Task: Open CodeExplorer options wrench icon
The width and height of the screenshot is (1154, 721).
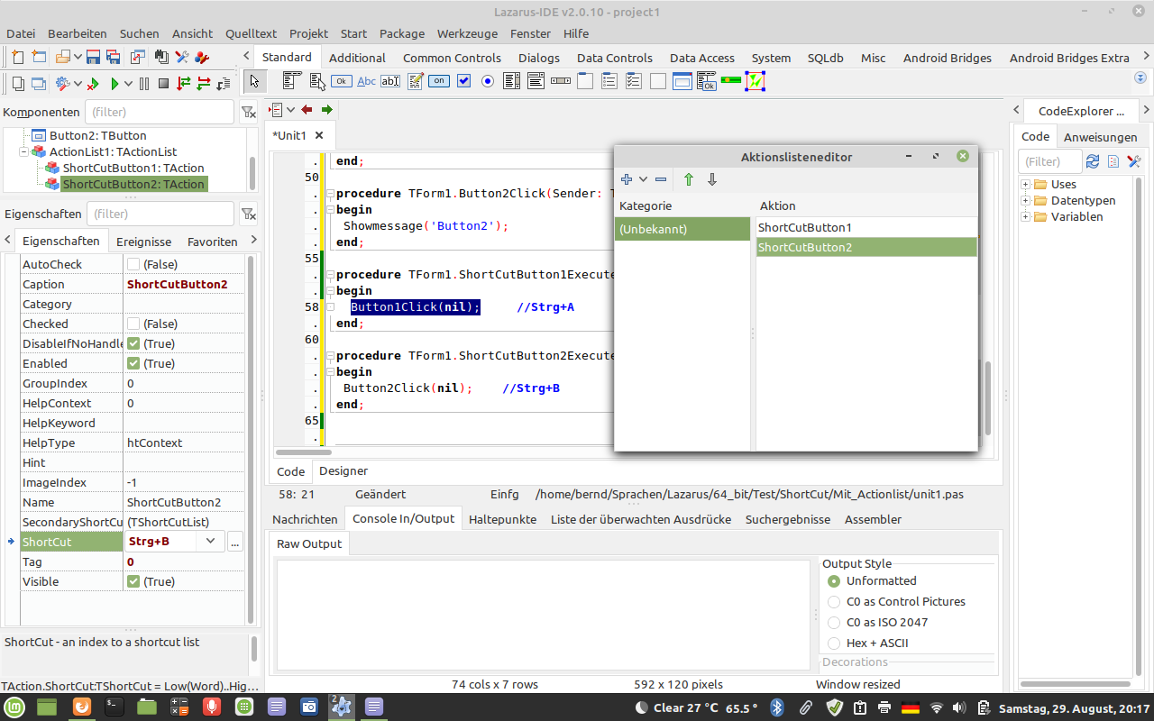Action: (1134, 161)
